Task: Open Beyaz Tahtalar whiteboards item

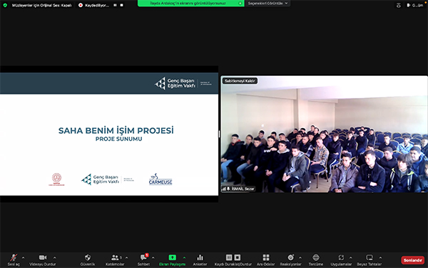Action: (370, 260)
